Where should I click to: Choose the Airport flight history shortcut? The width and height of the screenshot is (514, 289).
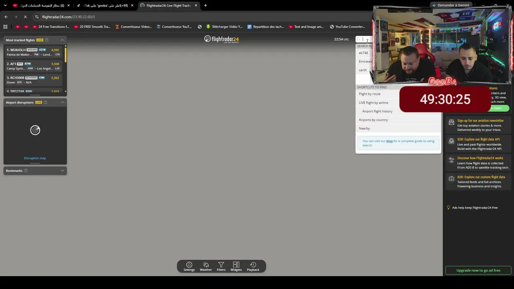pos(377,111)
